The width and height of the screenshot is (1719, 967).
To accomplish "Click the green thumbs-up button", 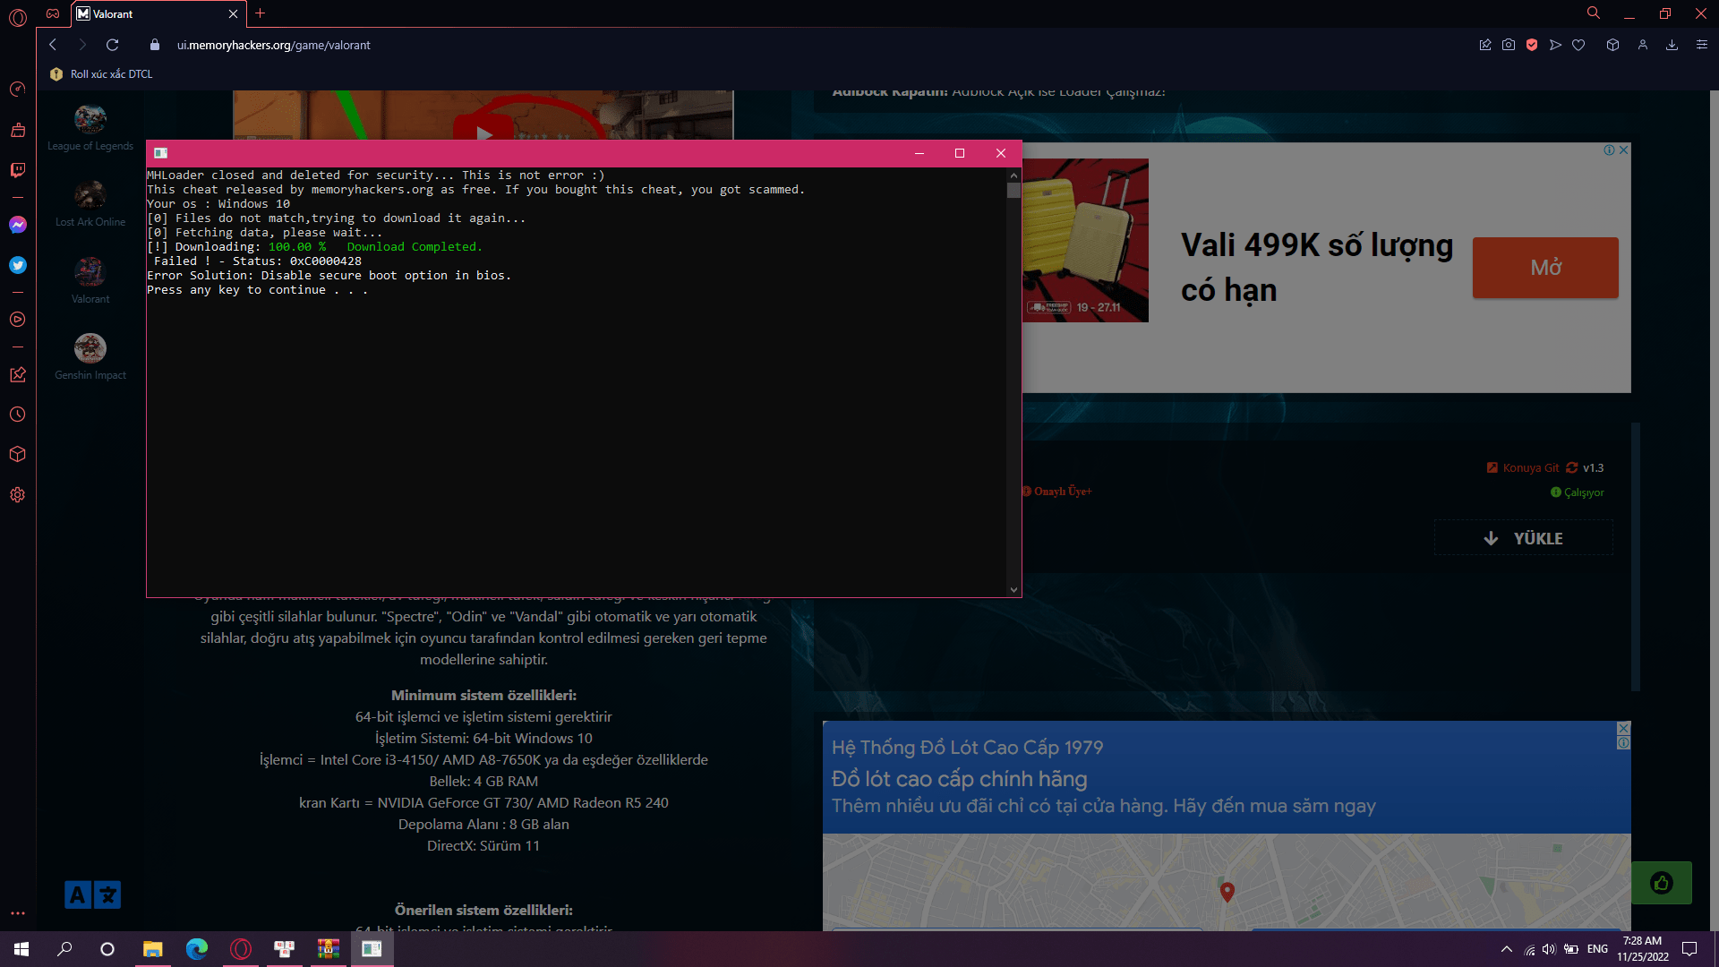I will point(1662,883).
